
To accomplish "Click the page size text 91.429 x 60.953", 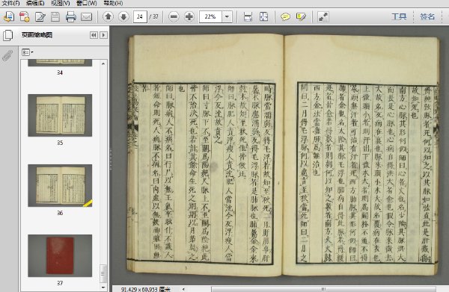I will pos(146,290).
